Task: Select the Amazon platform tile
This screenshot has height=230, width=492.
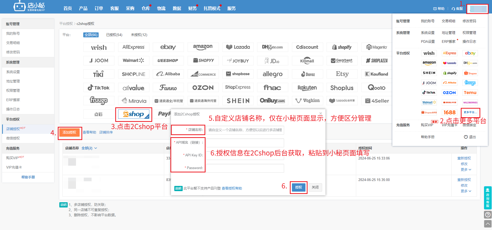Action: click(x=203, y=47)
